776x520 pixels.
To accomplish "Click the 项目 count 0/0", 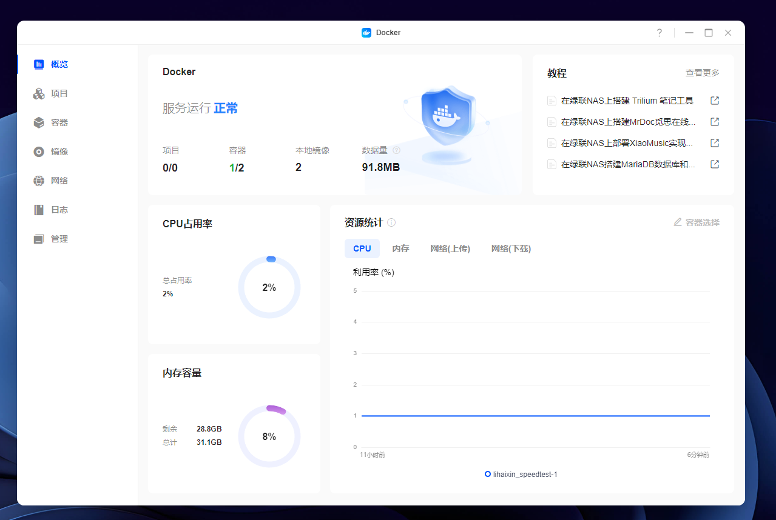I will [x=170, y=168].
